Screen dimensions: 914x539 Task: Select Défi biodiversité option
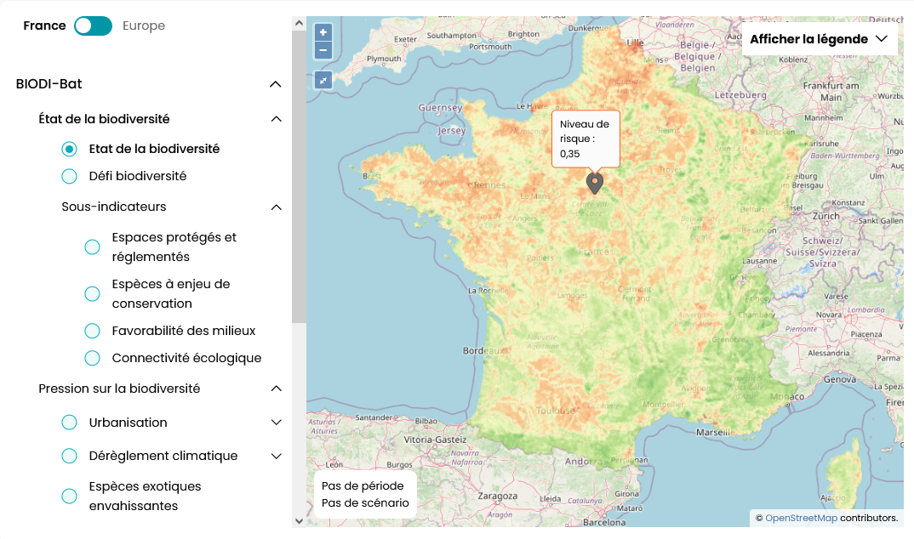70,176
